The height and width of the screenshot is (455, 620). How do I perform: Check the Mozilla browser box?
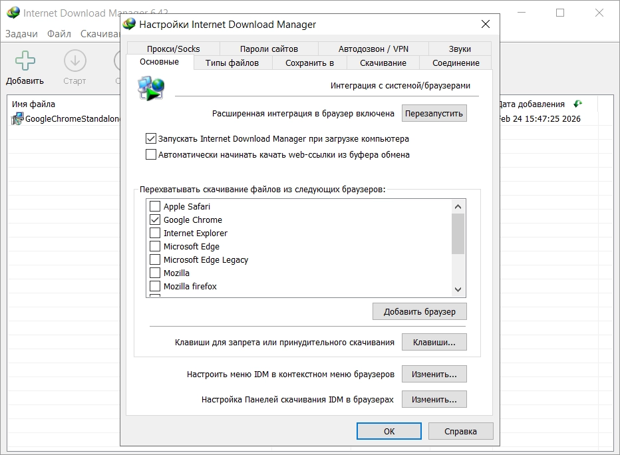(154, 273)
